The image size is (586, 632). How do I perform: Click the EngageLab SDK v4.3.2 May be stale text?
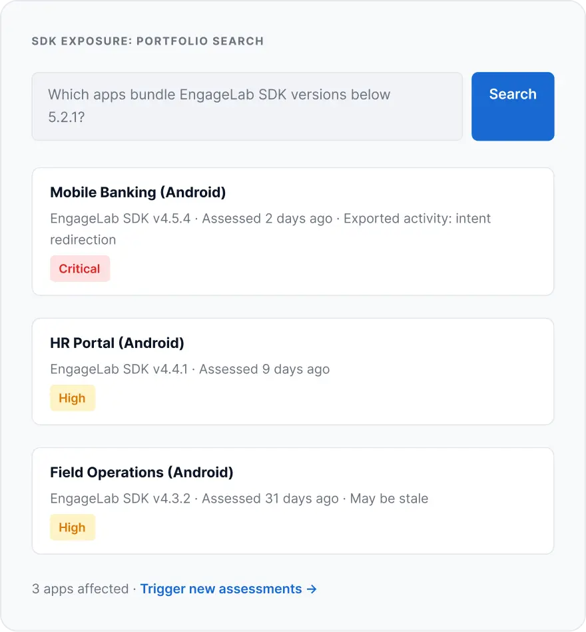coord(239,499)
